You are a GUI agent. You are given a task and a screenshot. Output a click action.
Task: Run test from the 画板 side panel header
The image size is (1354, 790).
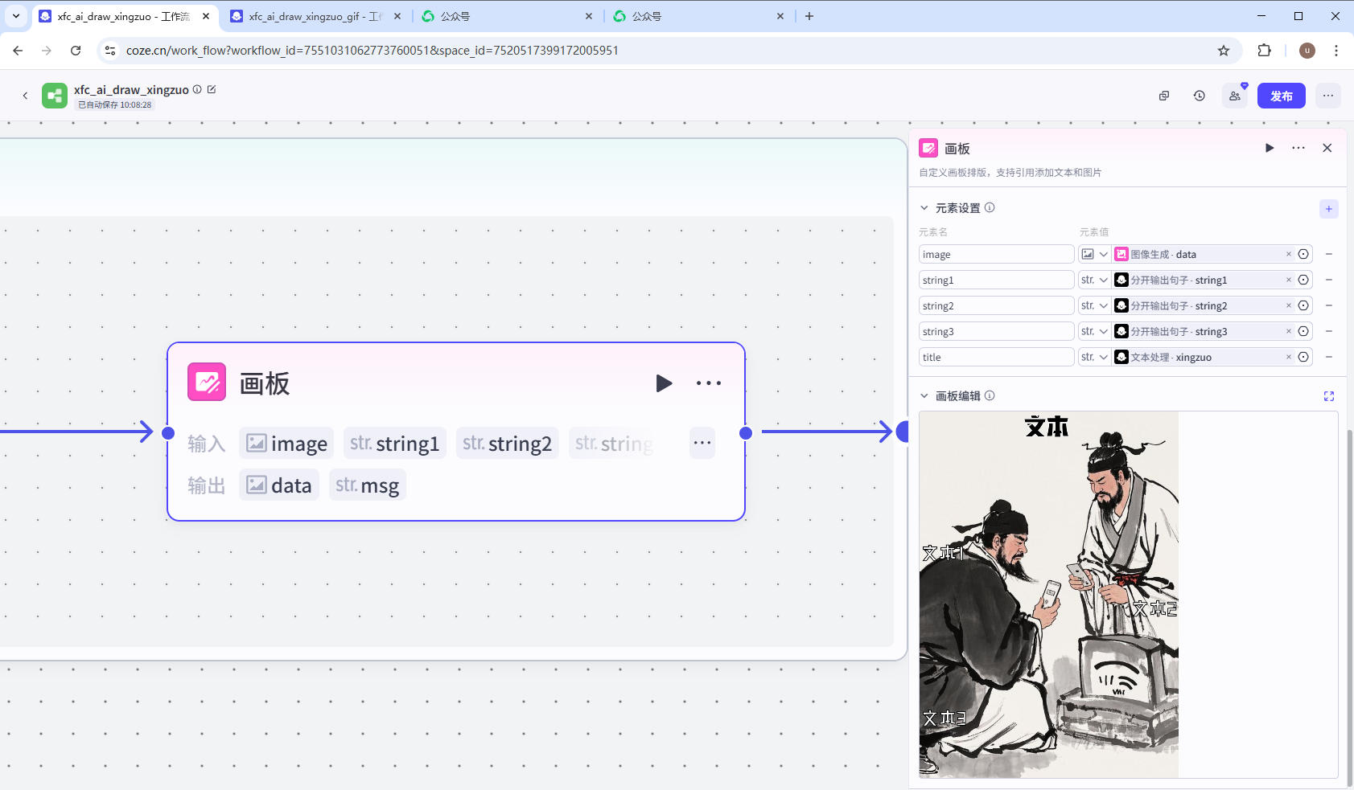pyautogui.click(x=1270, y=148)
